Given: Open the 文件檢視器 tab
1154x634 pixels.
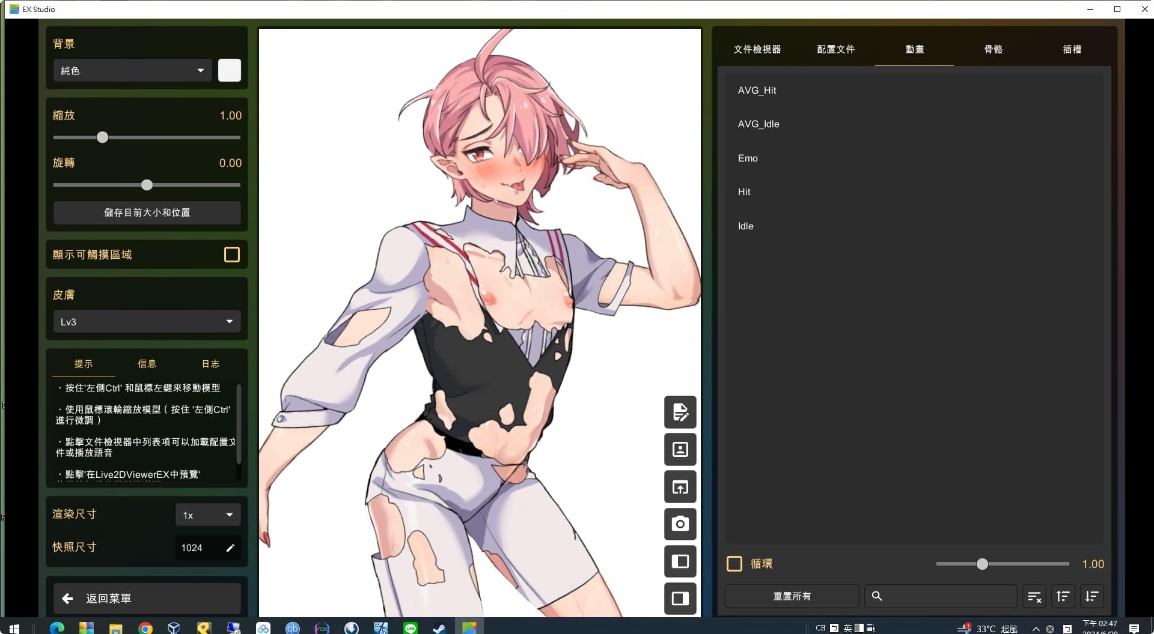Looking at the screenshot, I should pos(757,49).
